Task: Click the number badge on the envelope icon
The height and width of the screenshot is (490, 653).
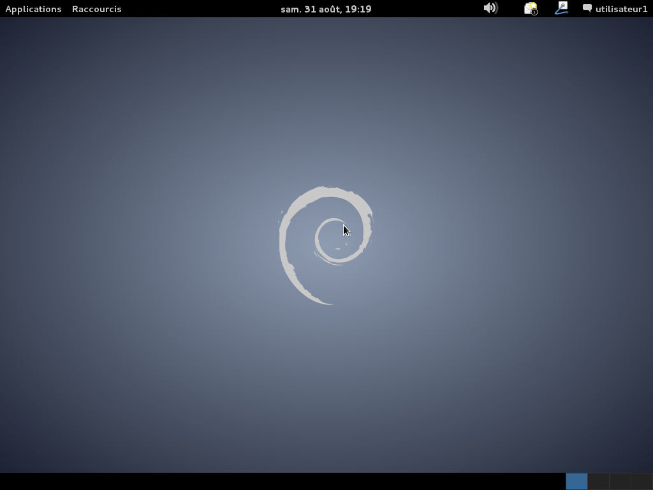Action: (534, 12)
